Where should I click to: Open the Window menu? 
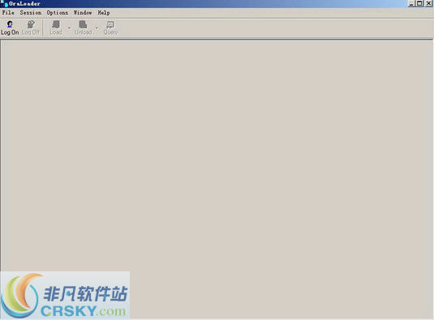[x=83, y=13]
